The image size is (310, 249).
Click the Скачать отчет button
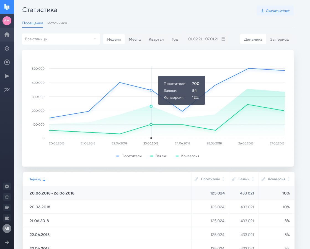275,11
